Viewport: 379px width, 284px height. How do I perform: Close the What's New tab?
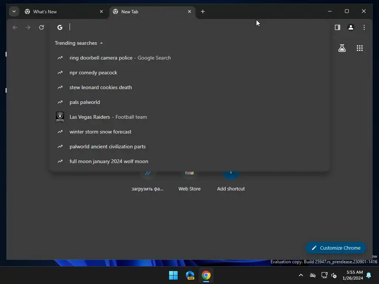[x=101, y=11]
